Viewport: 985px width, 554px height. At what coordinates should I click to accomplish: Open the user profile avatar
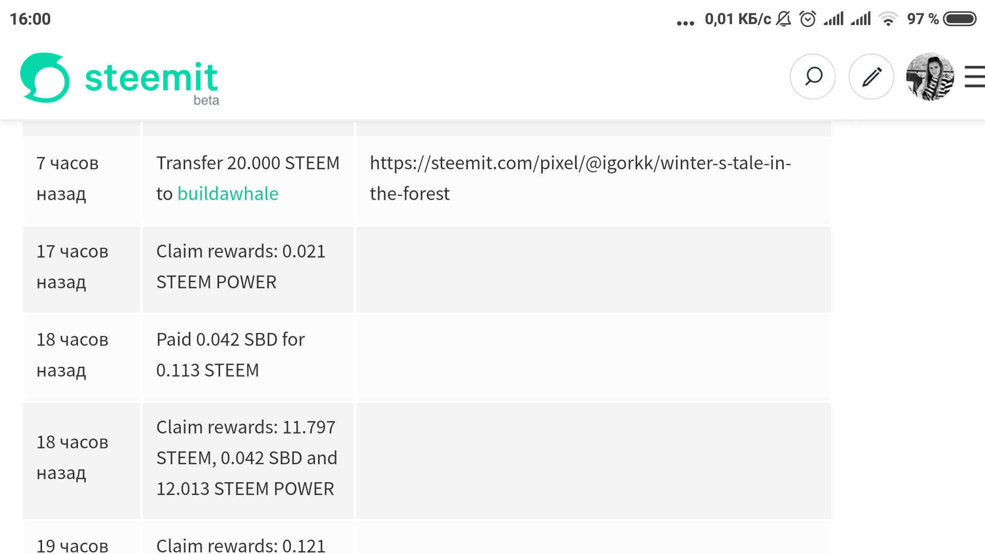(930, 77)
